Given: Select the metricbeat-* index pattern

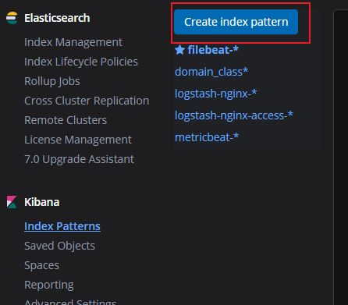Looking at the screenshot, I should pos(207,137).
